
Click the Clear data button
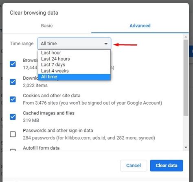point(167,165)
